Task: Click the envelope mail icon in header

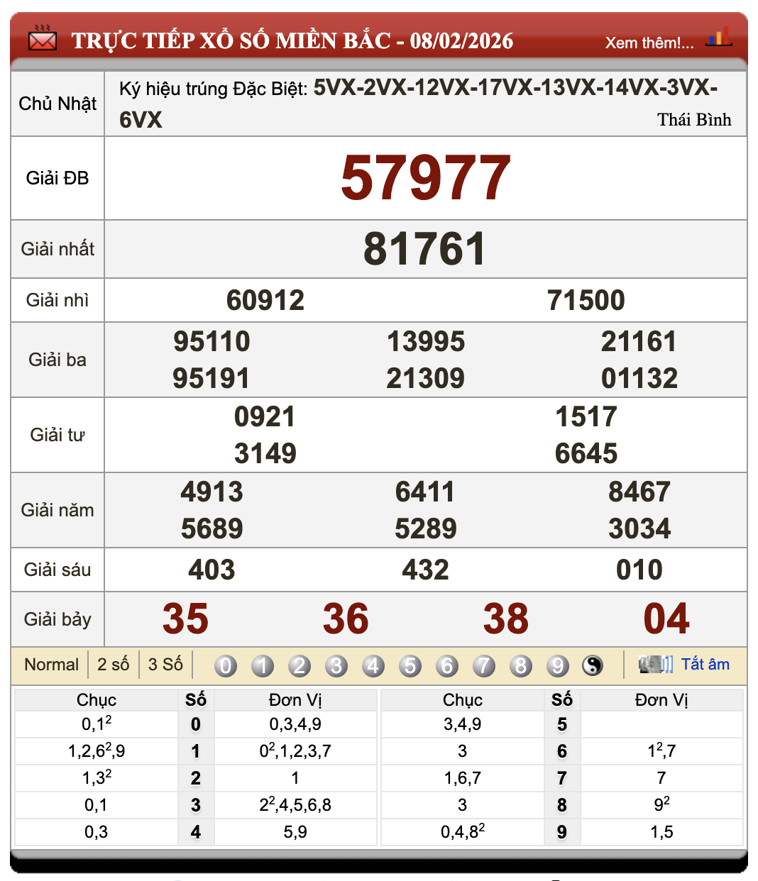Action: coord(42,40)
